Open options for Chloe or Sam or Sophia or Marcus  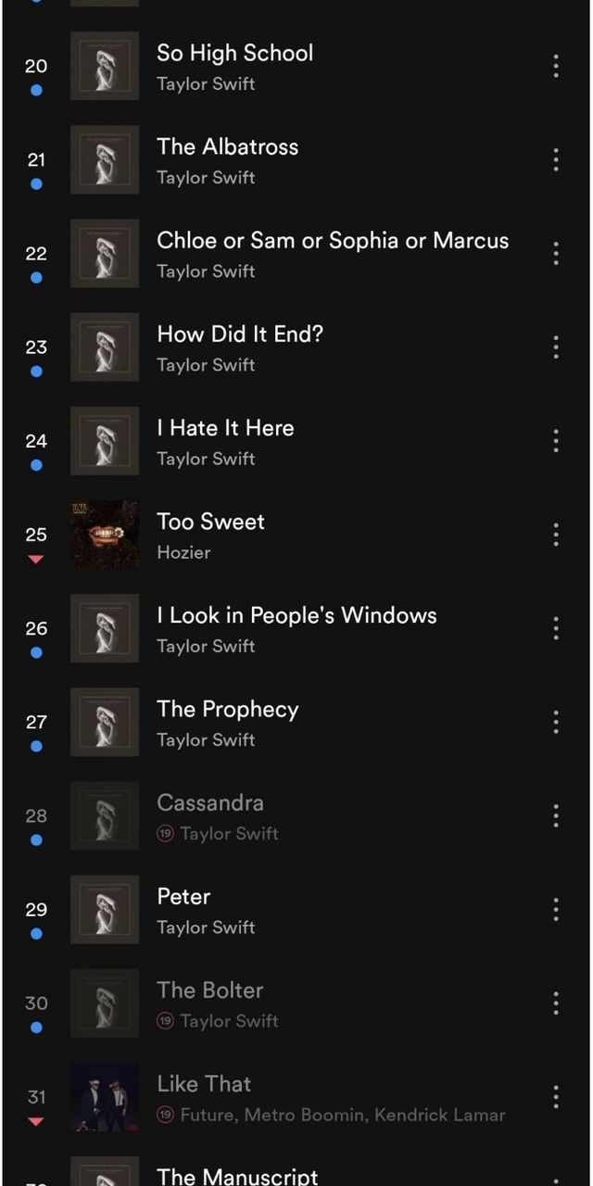(x=556, y=253)
